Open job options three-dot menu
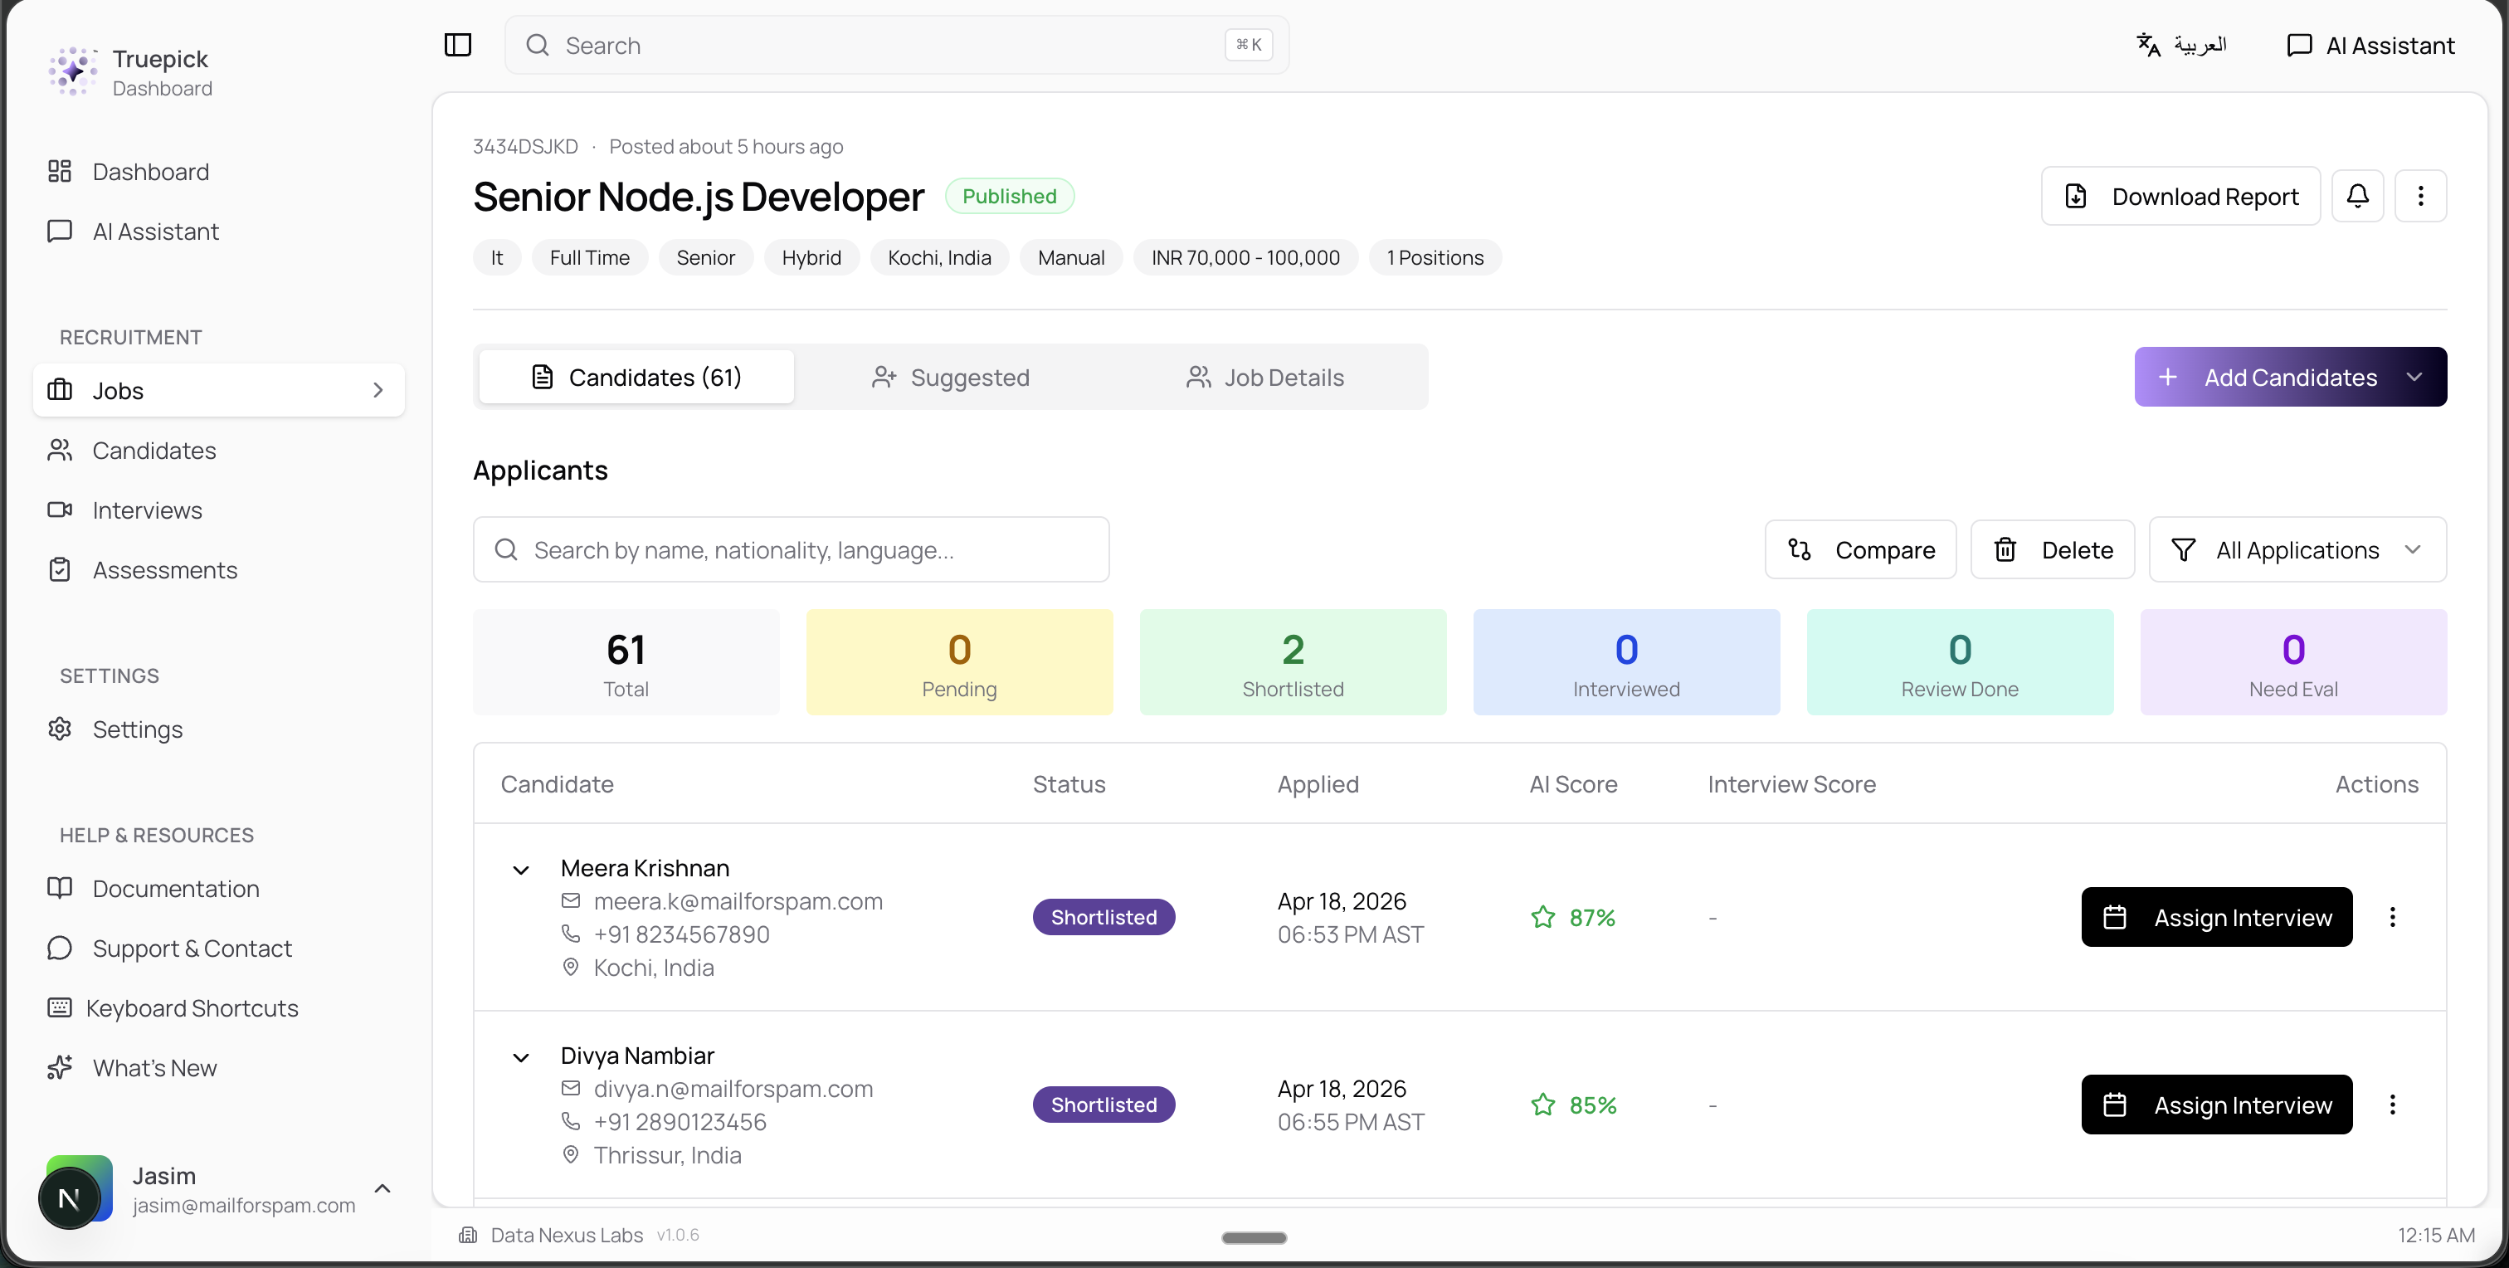This screenshot has height=1268, width=2509. [x=2420, y=197]
